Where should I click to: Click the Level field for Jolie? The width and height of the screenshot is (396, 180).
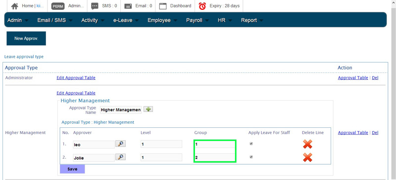(161, 158)
